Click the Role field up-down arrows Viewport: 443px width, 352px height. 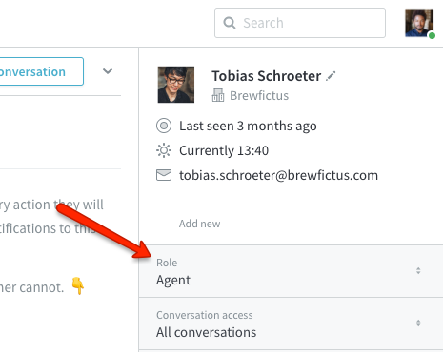[x=418, y=270]
